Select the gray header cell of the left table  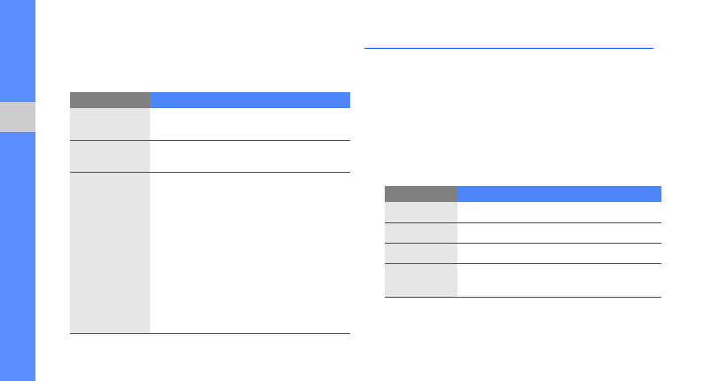point(110,100)
